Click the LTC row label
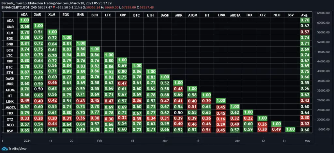Image resolution: width=334 pixels, height=153 pixels. (x=10, y=56)
